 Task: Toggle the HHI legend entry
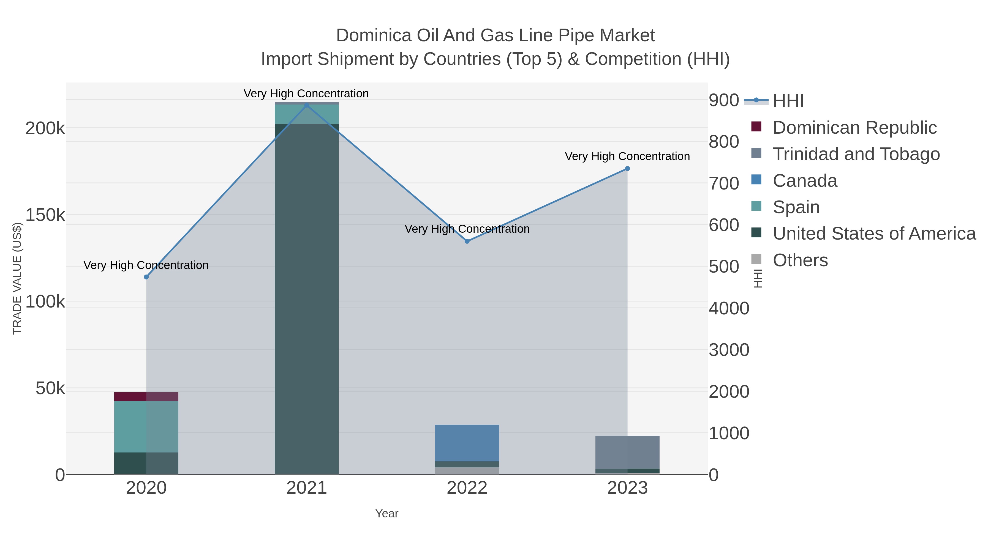pyautogui.click(x=774, y=101)
